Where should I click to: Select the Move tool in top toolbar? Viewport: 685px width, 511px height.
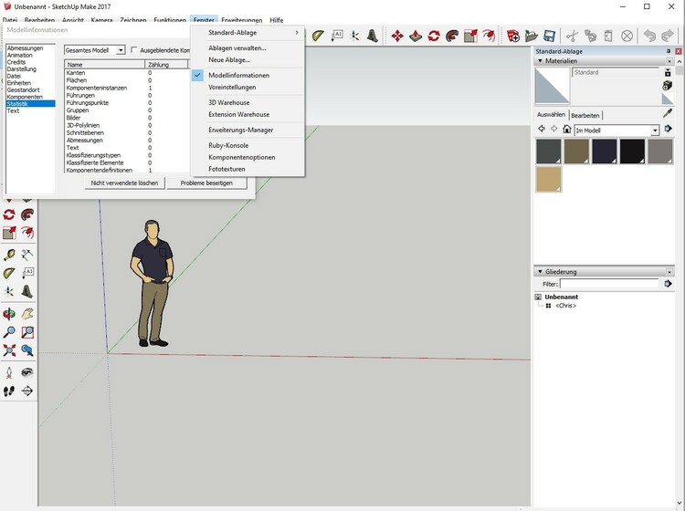pyautogui.click(x=397, y=36)
